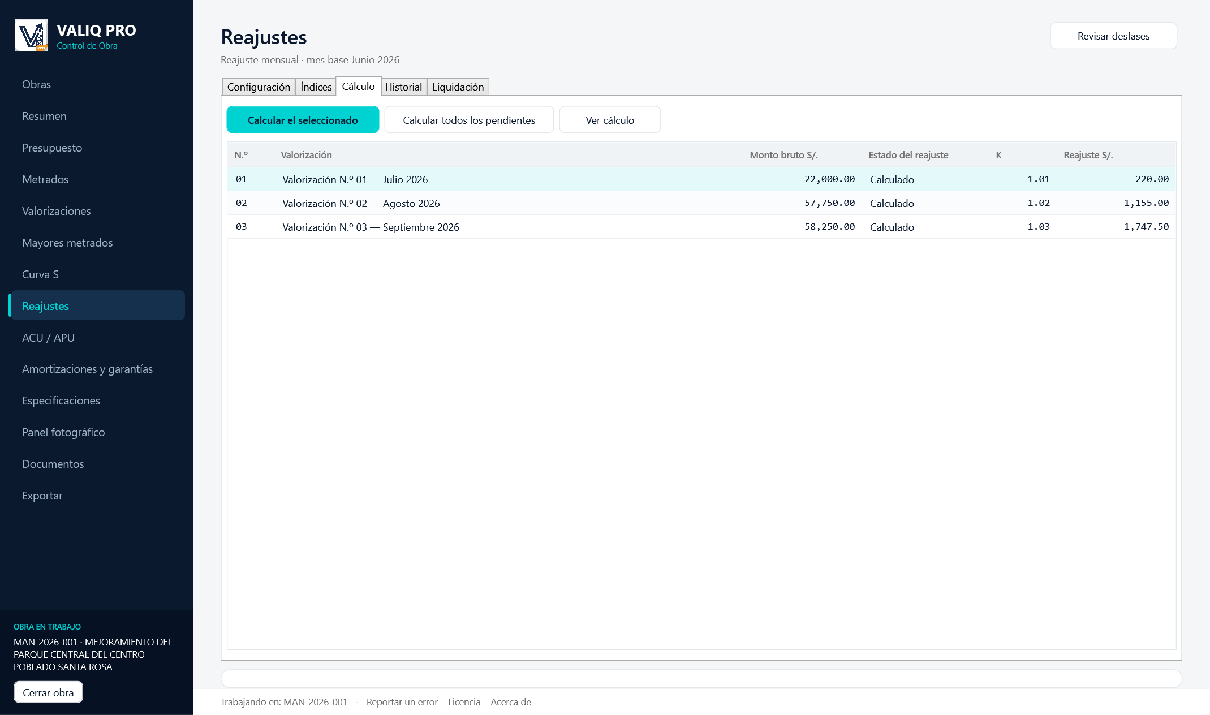Click K factor value 1.01

[x=1039, y=179]
